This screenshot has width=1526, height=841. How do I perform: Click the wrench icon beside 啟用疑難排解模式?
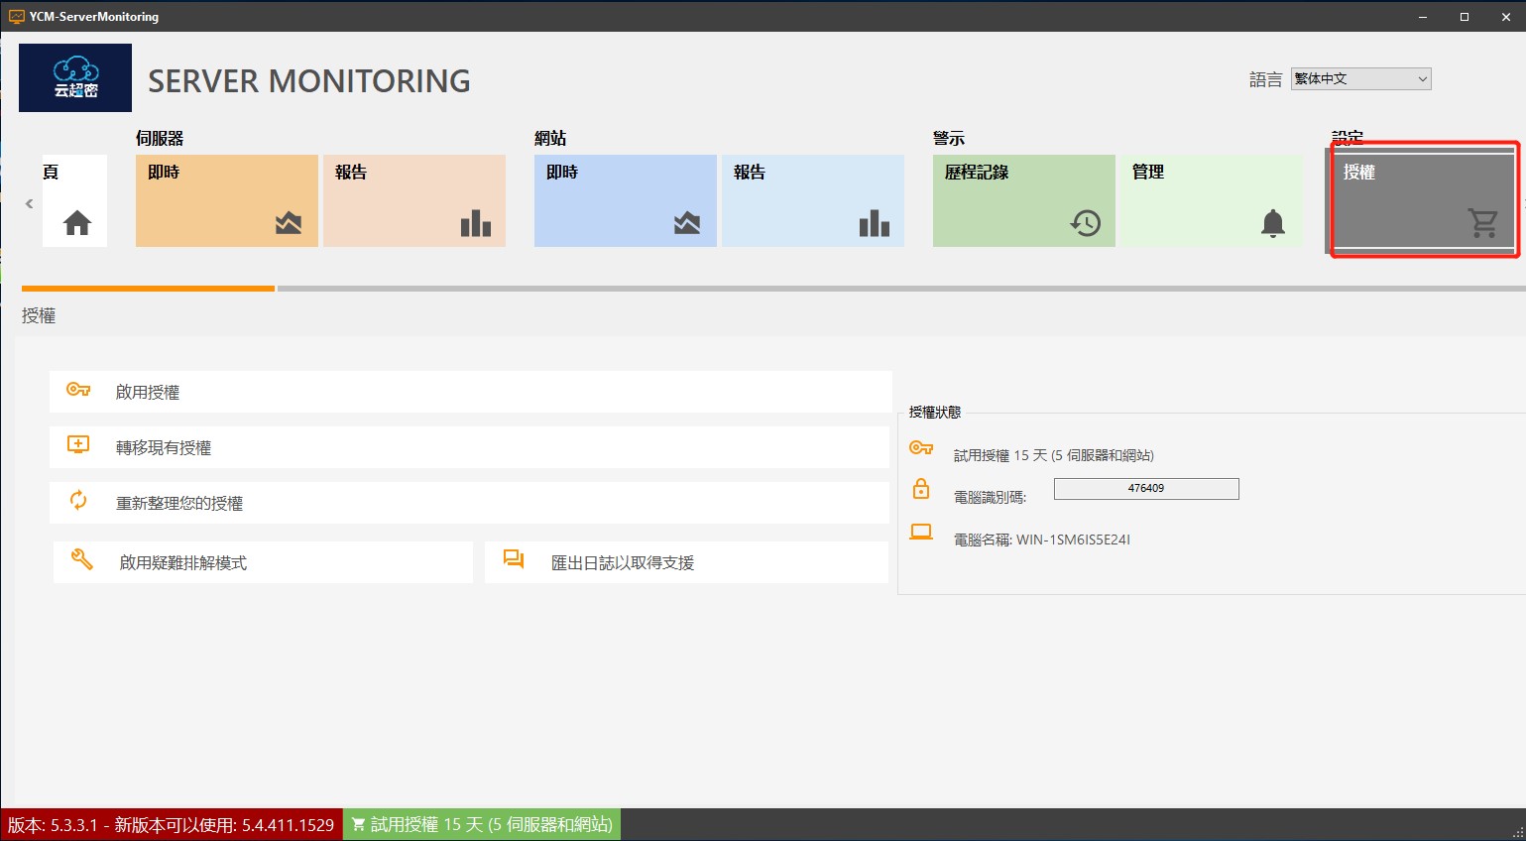pyautogui.click(x=82, y=559)
